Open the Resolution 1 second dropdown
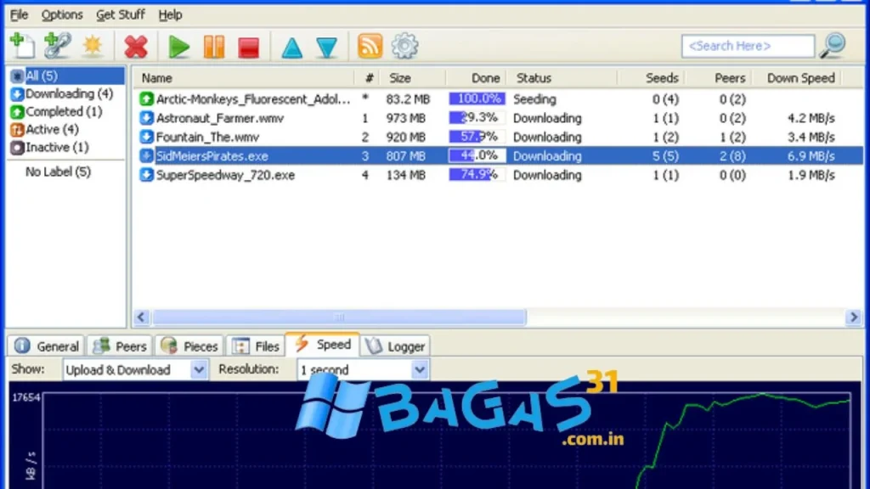 (x=363, y=370)
